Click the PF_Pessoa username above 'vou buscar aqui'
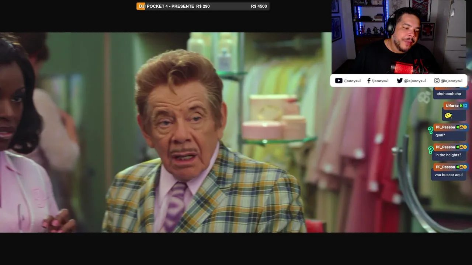472x265 pixels. coord(445,167)
